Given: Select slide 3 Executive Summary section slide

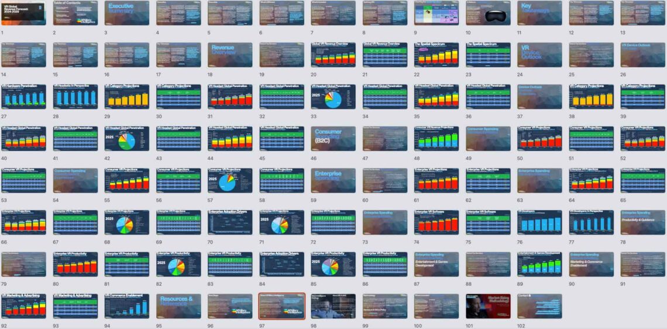Looking at the screenshot, I should coord(127,13).
